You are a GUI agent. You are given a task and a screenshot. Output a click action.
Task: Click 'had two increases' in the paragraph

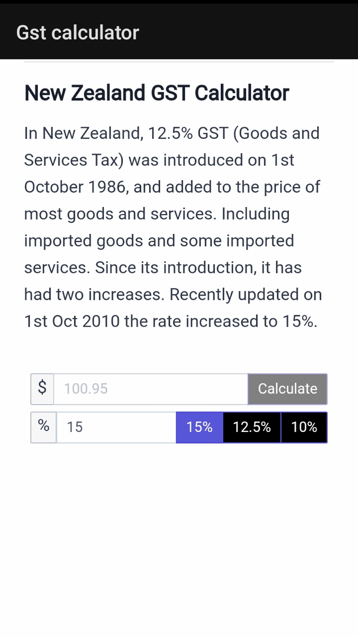pyautogui.click(x=94, y=295)
